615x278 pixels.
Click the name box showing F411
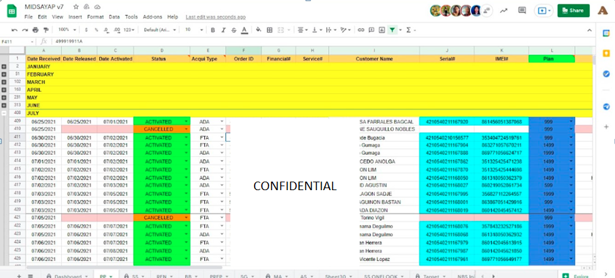18,41
